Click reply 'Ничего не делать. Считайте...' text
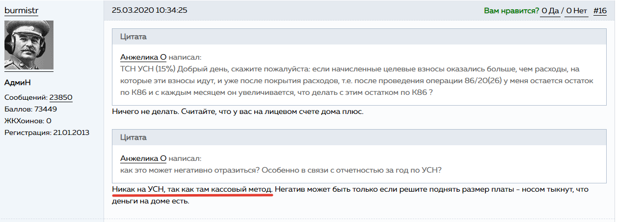This screenshot has height=222, width=617. [x=238, y=111]
